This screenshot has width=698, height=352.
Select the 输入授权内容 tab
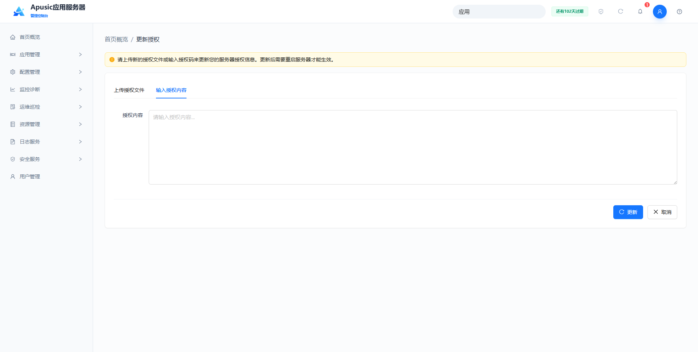point(171,90)
